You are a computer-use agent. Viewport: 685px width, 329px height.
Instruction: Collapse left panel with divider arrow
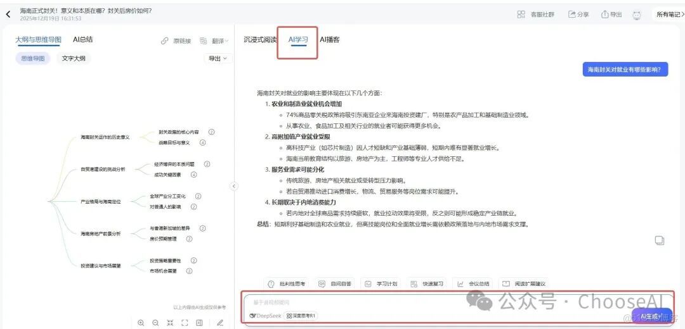(x=234, y=186)
